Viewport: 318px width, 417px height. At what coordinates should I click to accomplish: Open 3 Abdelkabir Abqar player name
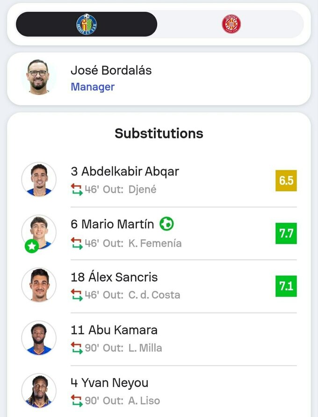click(x=124, y=171)
